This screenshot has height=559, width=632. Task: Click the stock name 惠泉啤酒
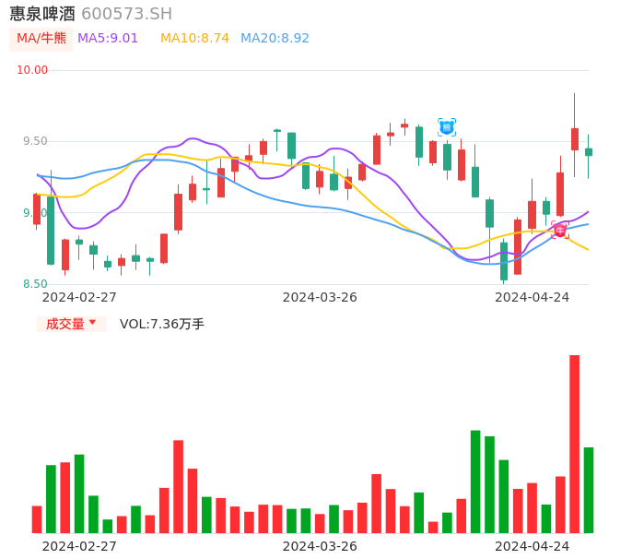tap(42, 14)
